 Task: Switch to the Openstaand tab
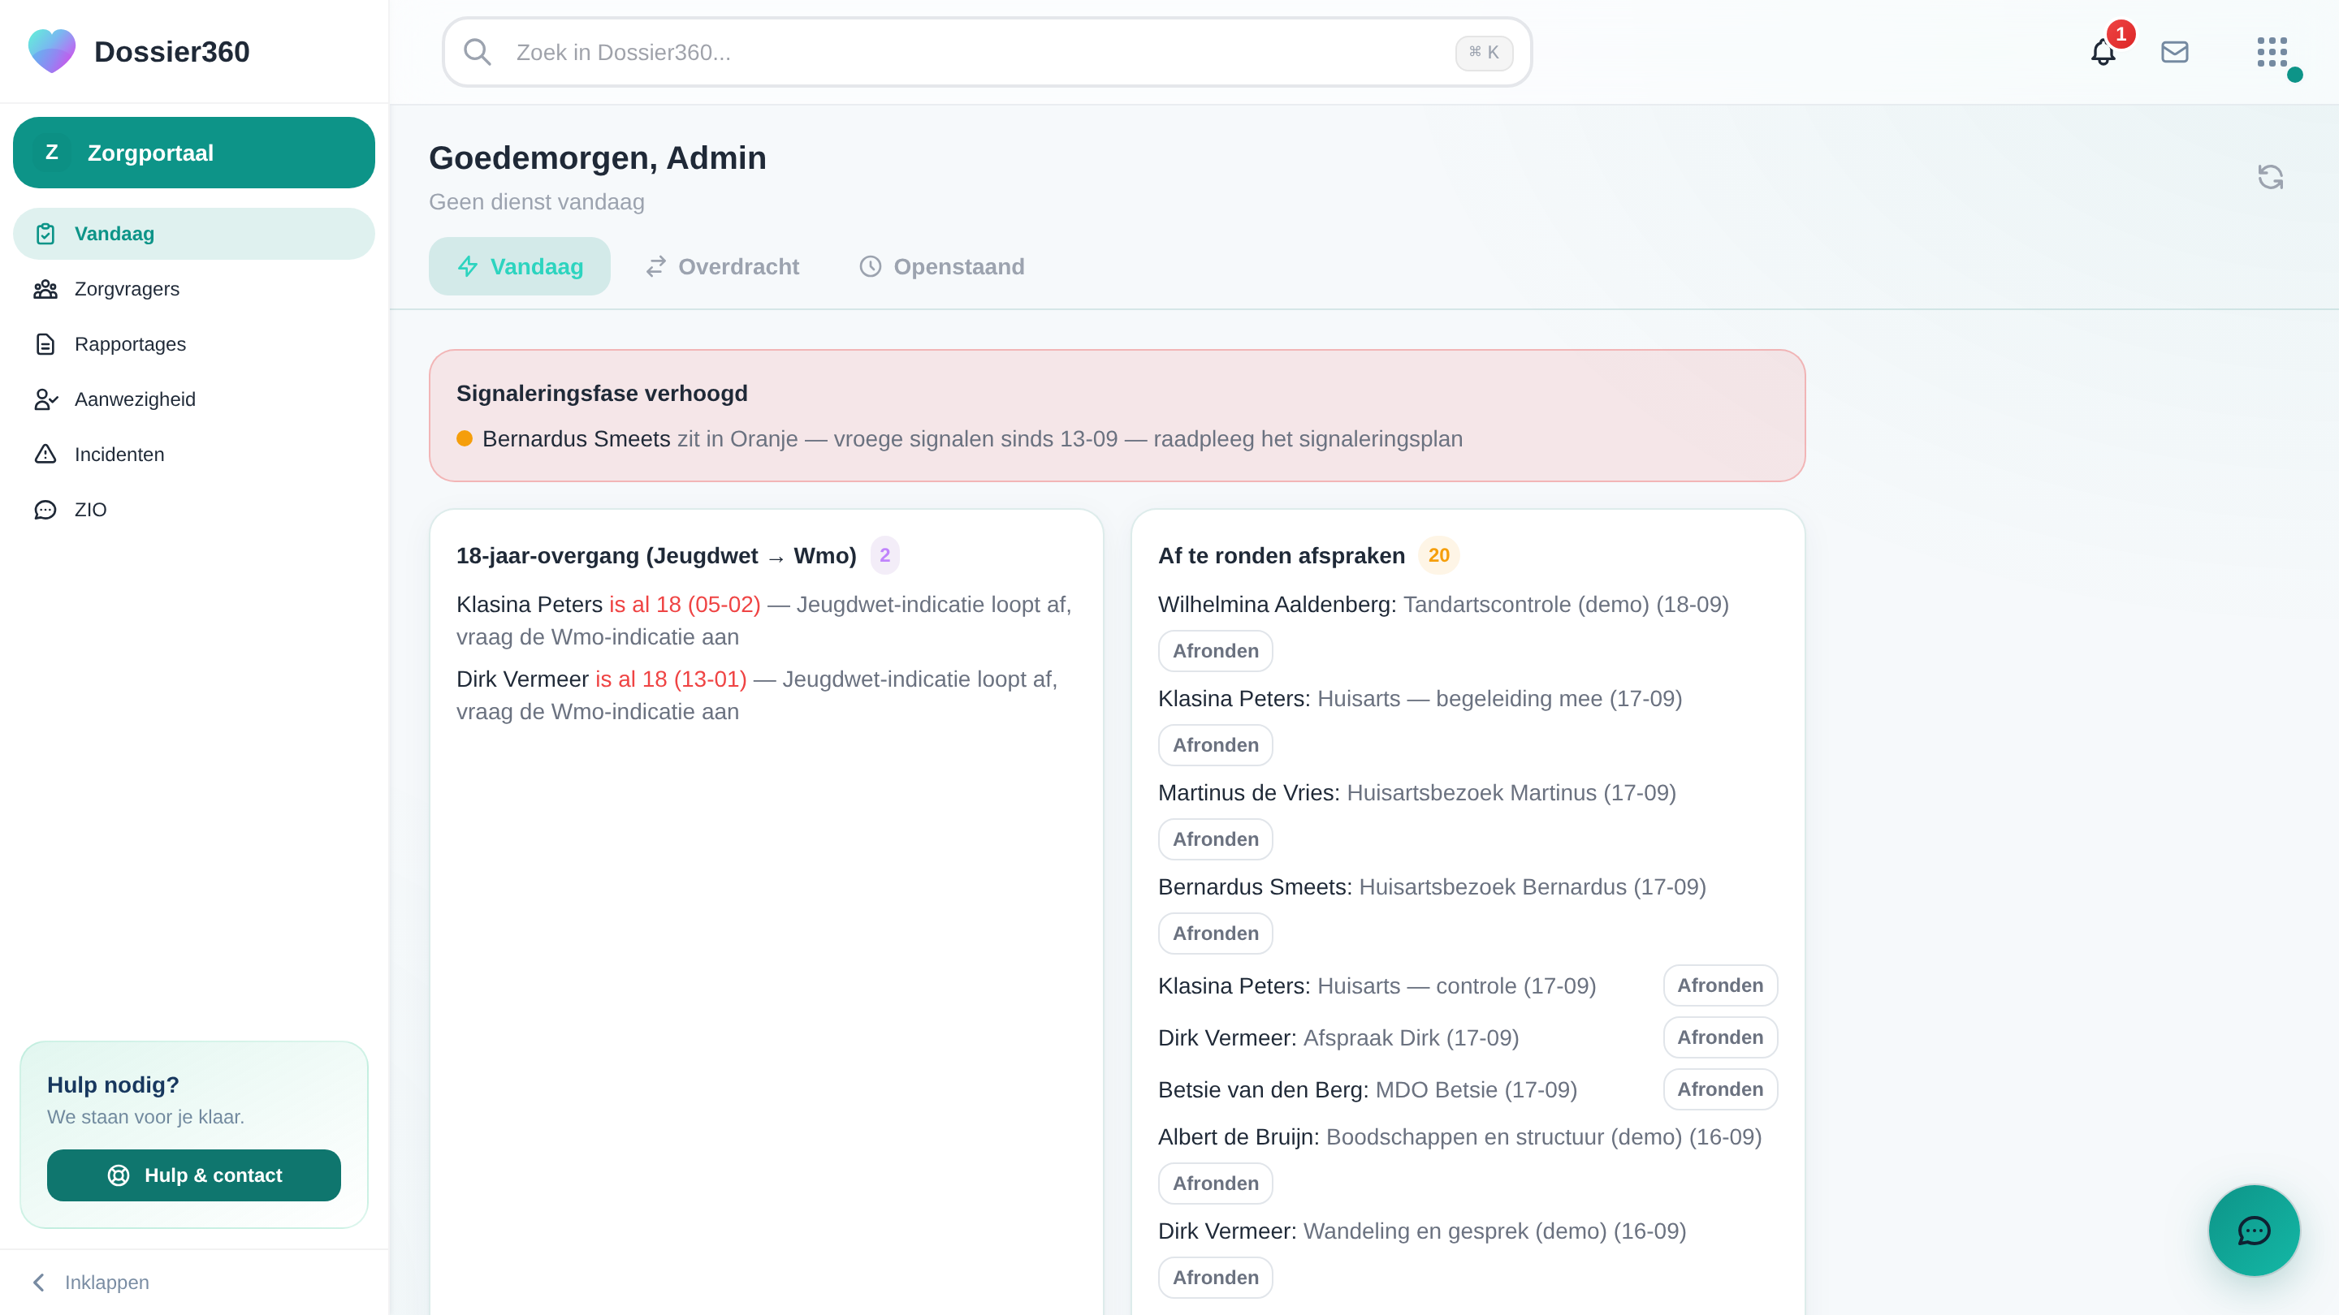tap(941, 266)
